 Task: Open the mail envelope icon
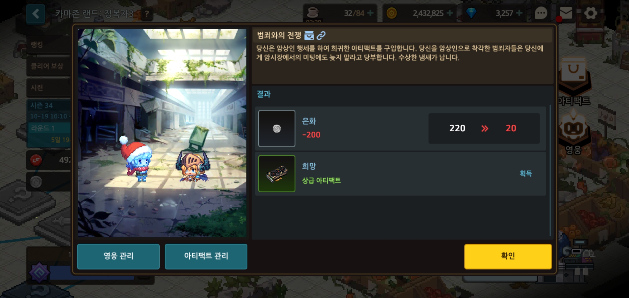(566, 13)
